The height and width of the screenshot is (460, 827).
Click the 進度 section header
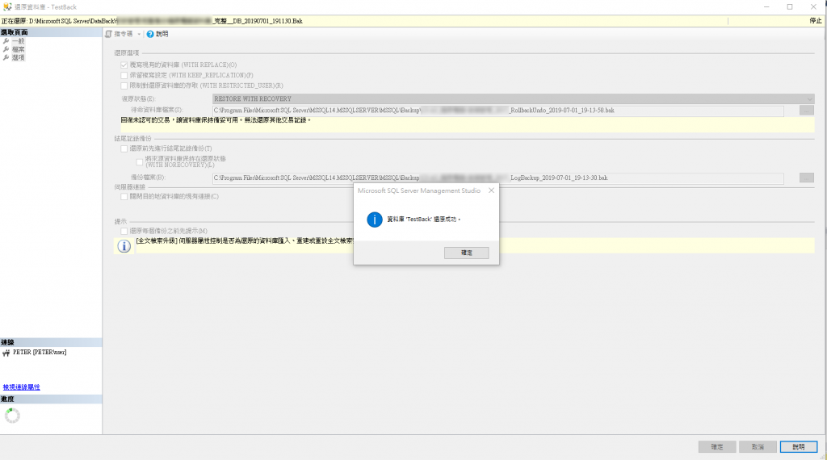51,399
